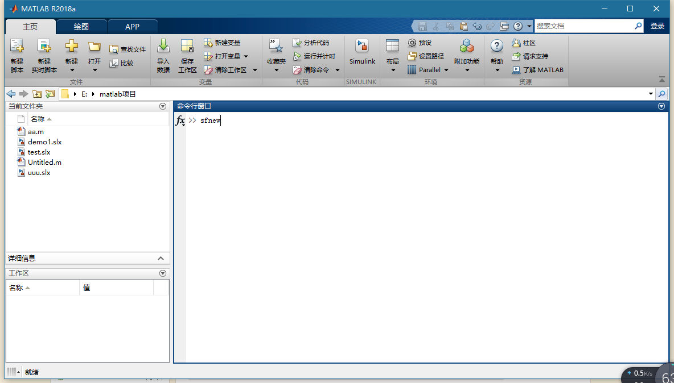Open 当前文件夹 panel actions menu

(x=162, y=106)
